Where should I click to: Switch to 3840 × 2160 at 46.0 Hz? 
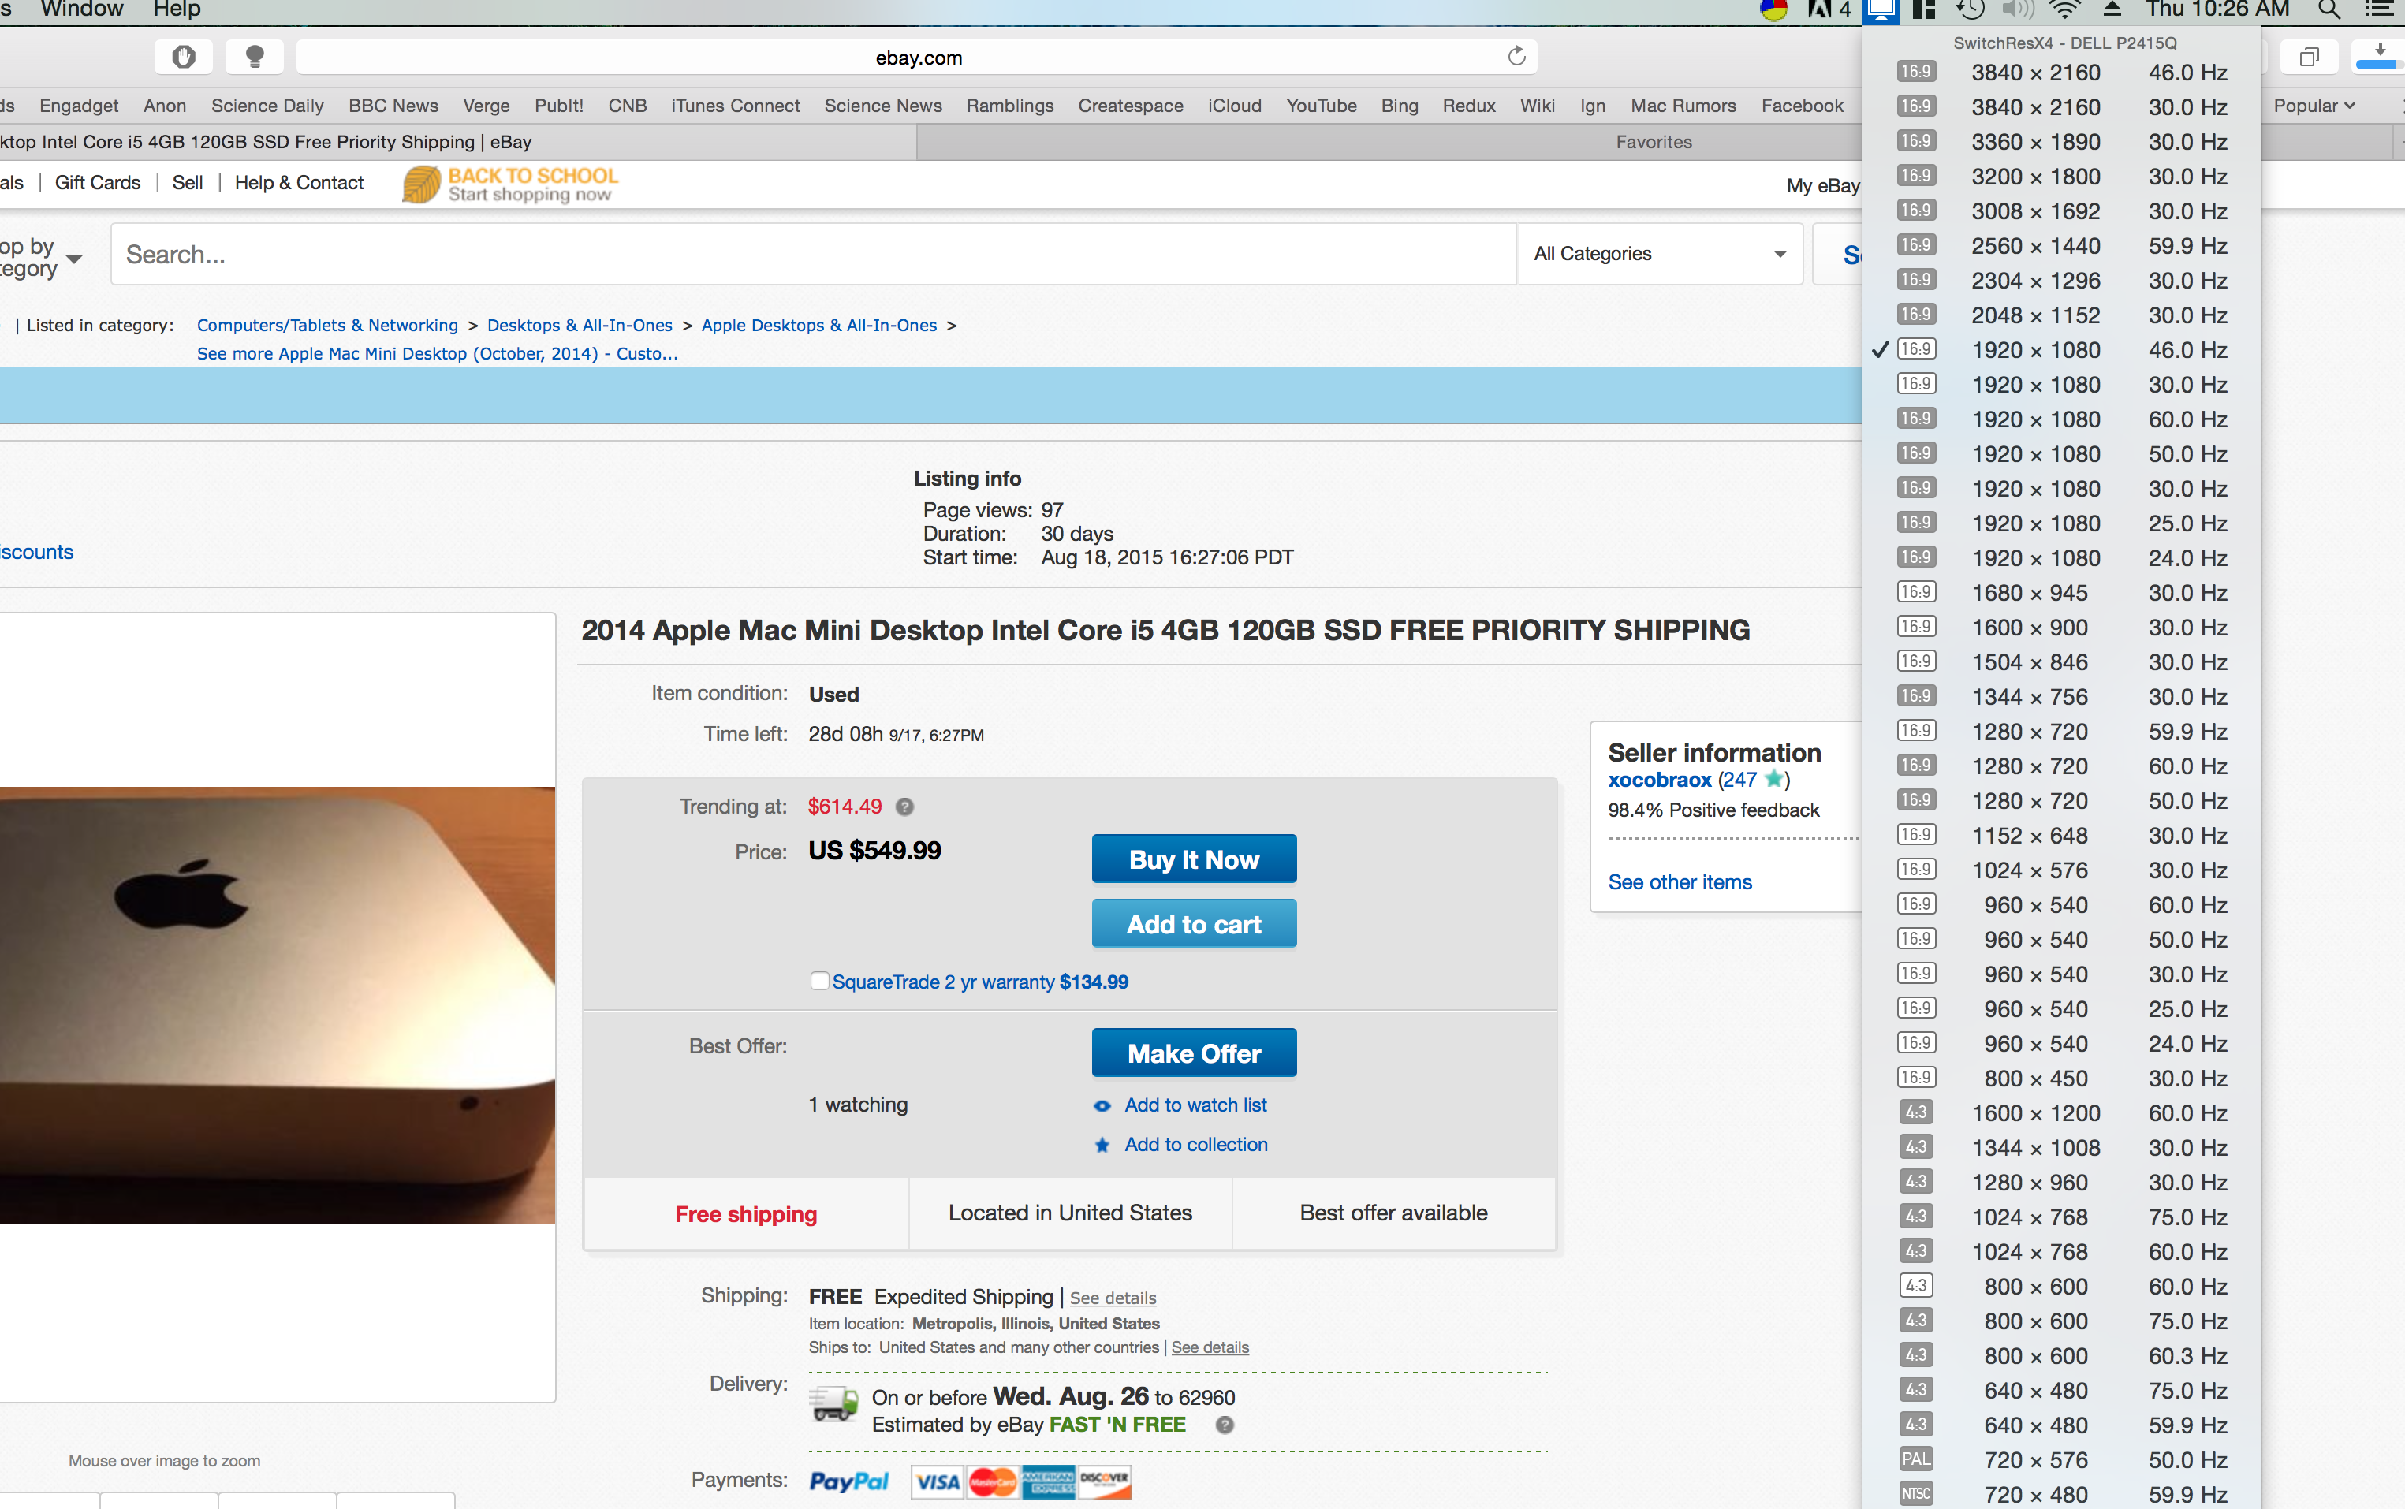click(2062, 73)
